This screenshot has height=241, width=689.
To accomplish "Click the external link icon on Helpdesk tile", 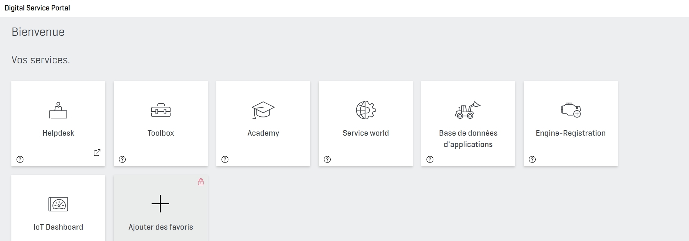I will (97, 153).
